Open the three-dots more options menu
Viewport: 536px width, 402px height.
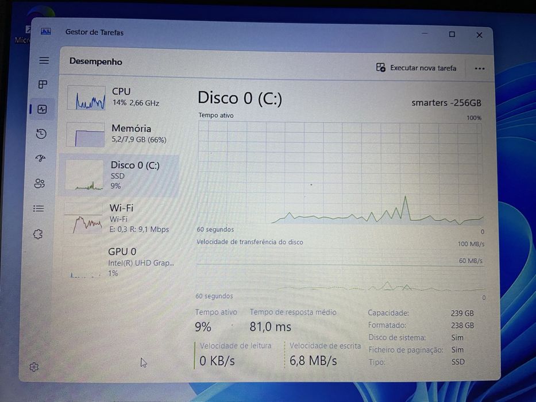480,68
